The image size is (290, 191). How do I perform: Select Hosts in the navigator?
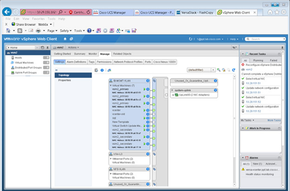[18, 58]
